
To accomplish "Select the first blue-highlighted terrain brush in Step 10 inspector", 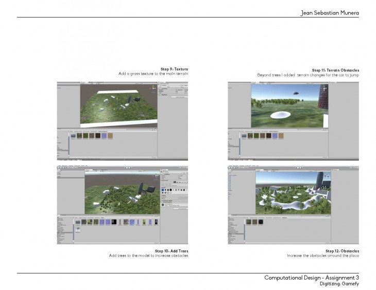I will click(x=163, y=189).
